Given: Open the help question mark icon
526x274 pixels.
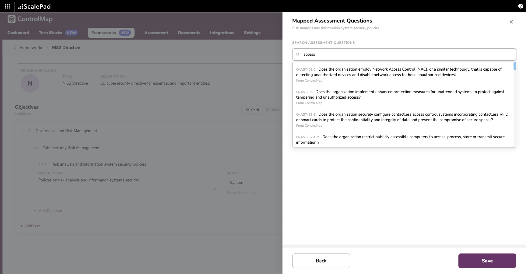Looking at the screenshot, I should tap(521, 6).
